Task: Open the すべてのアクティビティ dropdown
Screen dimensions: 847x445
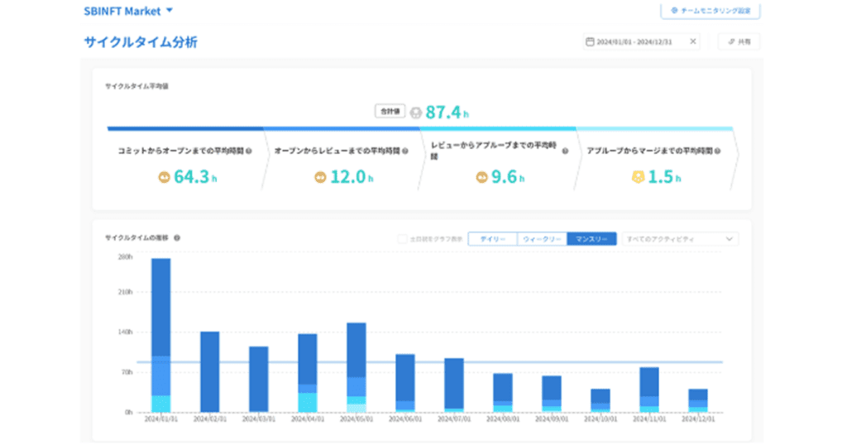Action: pos(680,239)
